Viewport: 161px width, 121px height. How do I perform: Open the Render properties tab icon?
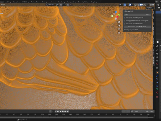click(157, 50)
